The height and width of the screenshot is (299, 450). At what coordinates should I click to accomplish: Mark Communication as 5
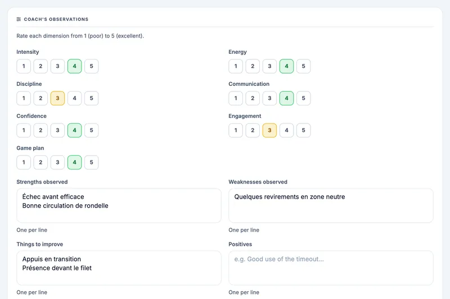[303, 98]
